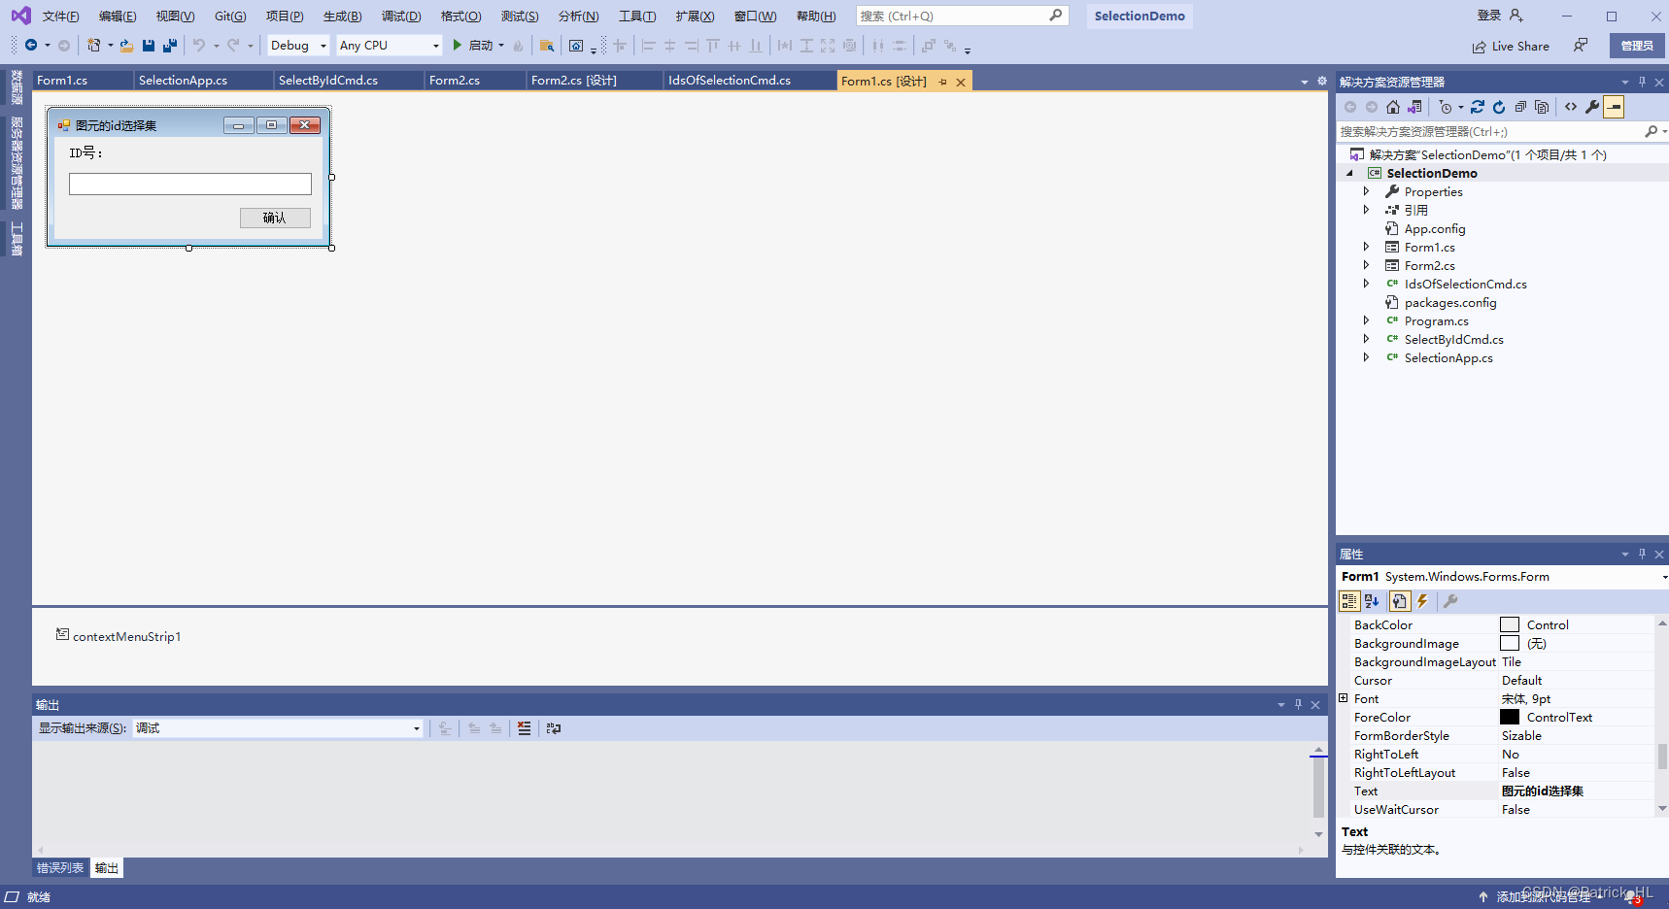Click Collapse All in Solution Explorer toolbar
The width and height of the screenshot is (1669, 909).
[x=1520, y=107]
